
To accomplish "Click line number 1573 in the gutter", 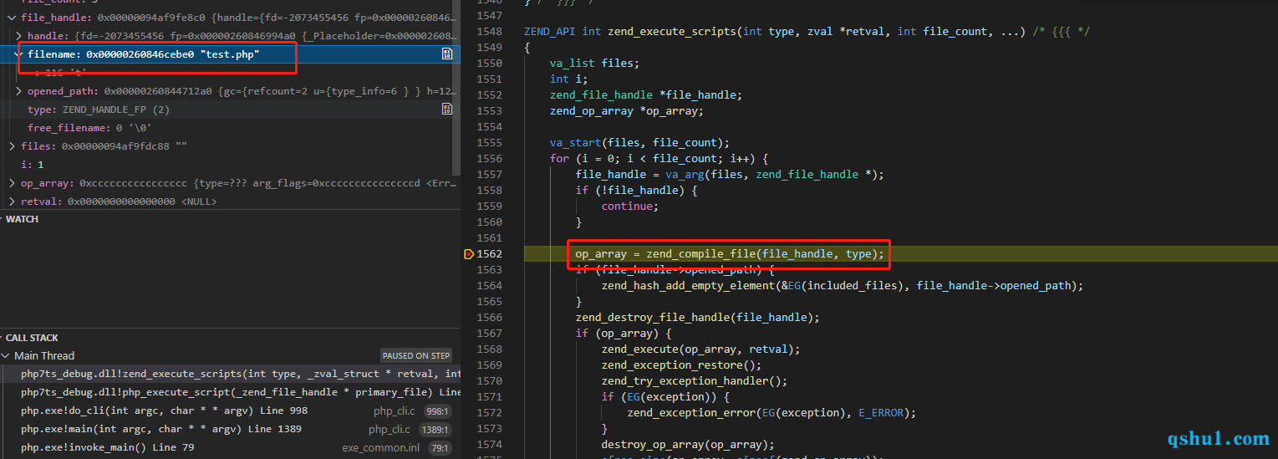I will [488, 429].
